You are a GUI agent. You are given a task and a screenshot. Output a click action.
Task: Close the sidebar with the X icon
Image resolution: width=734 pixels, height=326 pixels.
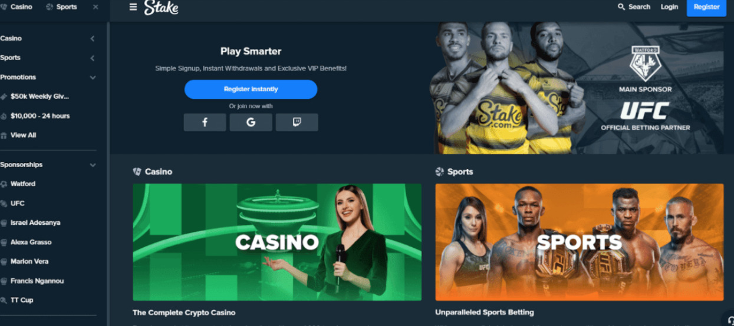click(96, 7)
